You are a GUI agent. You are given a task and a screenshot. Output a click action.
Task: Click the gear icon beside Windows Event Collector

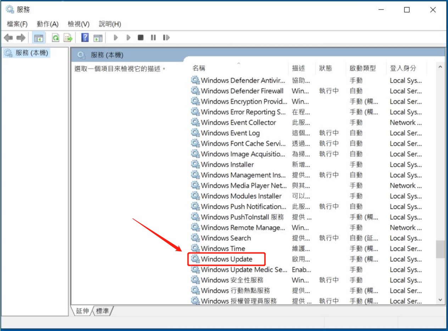(x=195, y=122)
